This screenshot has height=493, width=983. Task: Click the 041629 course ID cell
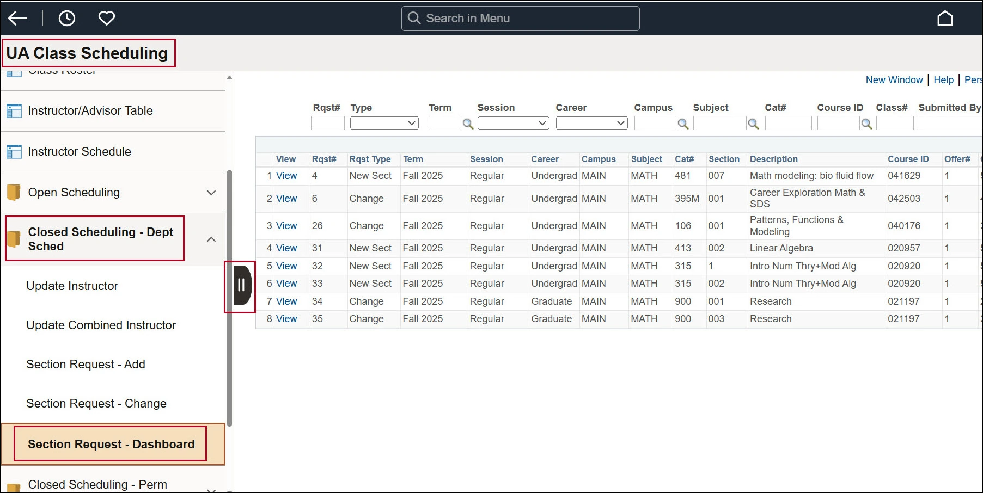[904, 176]
